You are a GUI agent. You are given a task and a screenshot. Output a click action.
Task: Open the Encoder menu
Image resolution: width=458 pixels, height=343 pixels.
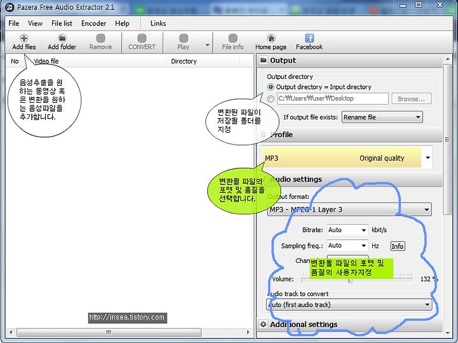click(94, 24)
